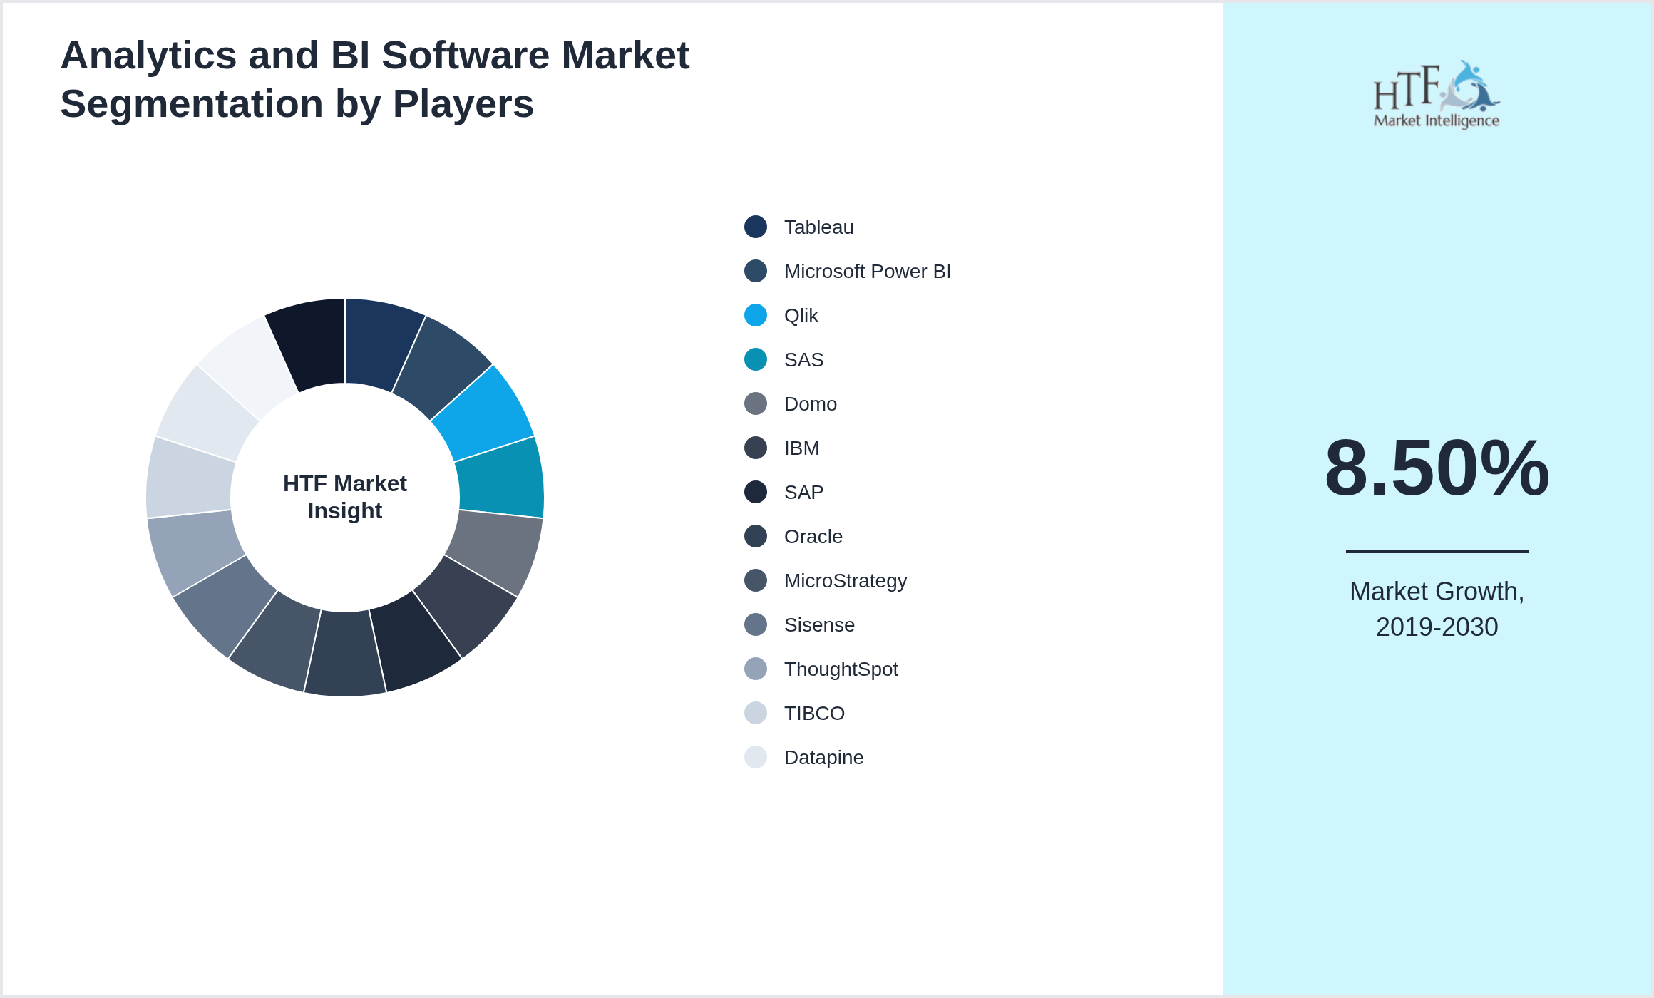The width and height of the screenshot is (1654, 998).
Task: Click the HTF Market Intelligence logo
Action: point(1437,94)
